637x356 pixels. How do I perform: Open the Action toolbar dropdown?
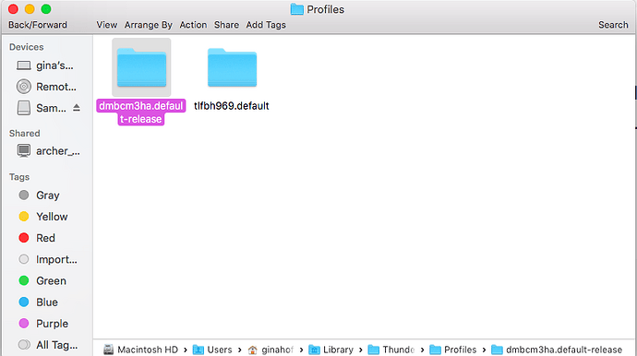[x=193, y=25]
